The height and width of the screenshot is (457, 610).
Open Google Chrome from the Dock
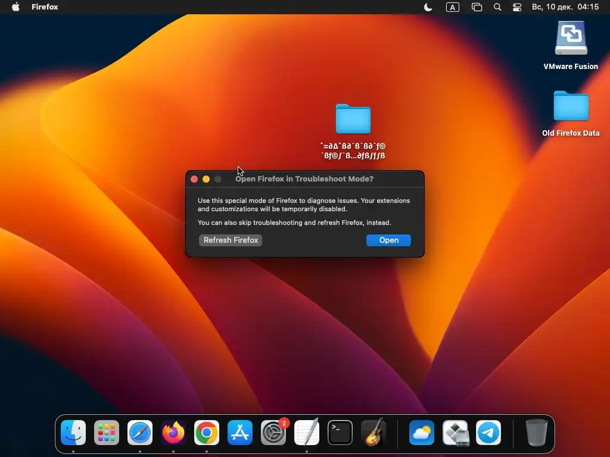pyautogui.click(x=207, y=433)
